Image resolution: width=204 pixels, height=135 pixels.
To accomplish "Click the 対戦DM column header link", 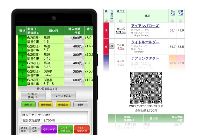I will coord(180,13).
